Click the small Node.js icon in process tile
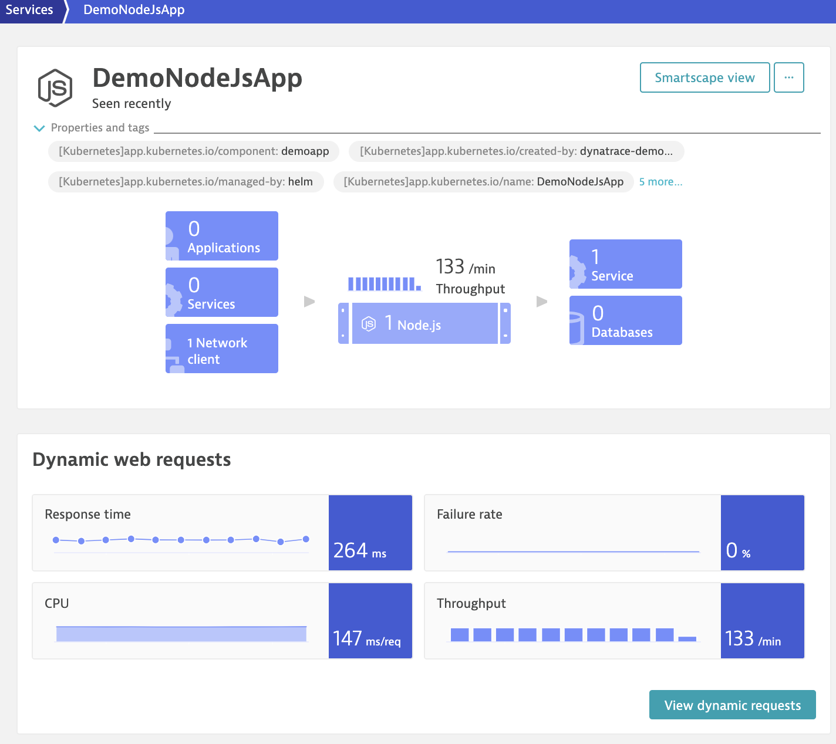 369,323
